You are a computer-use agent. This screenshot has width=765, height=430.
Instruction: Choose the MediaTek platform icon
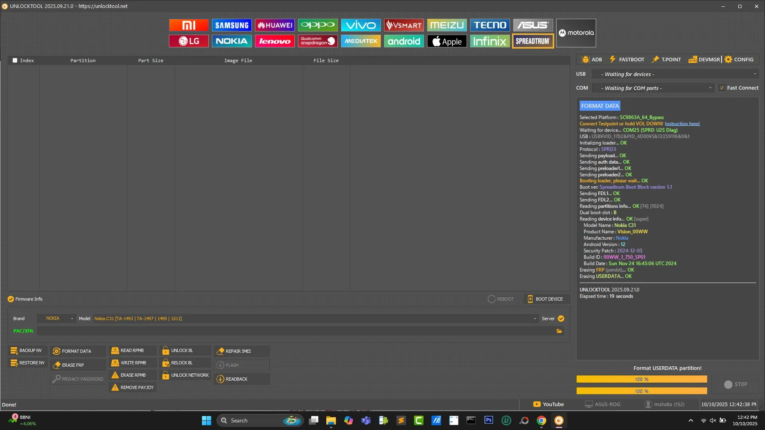point(361,41)
